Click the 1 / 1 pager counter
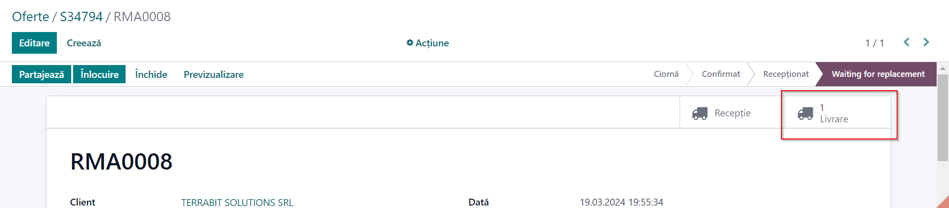 click(874, 43)
